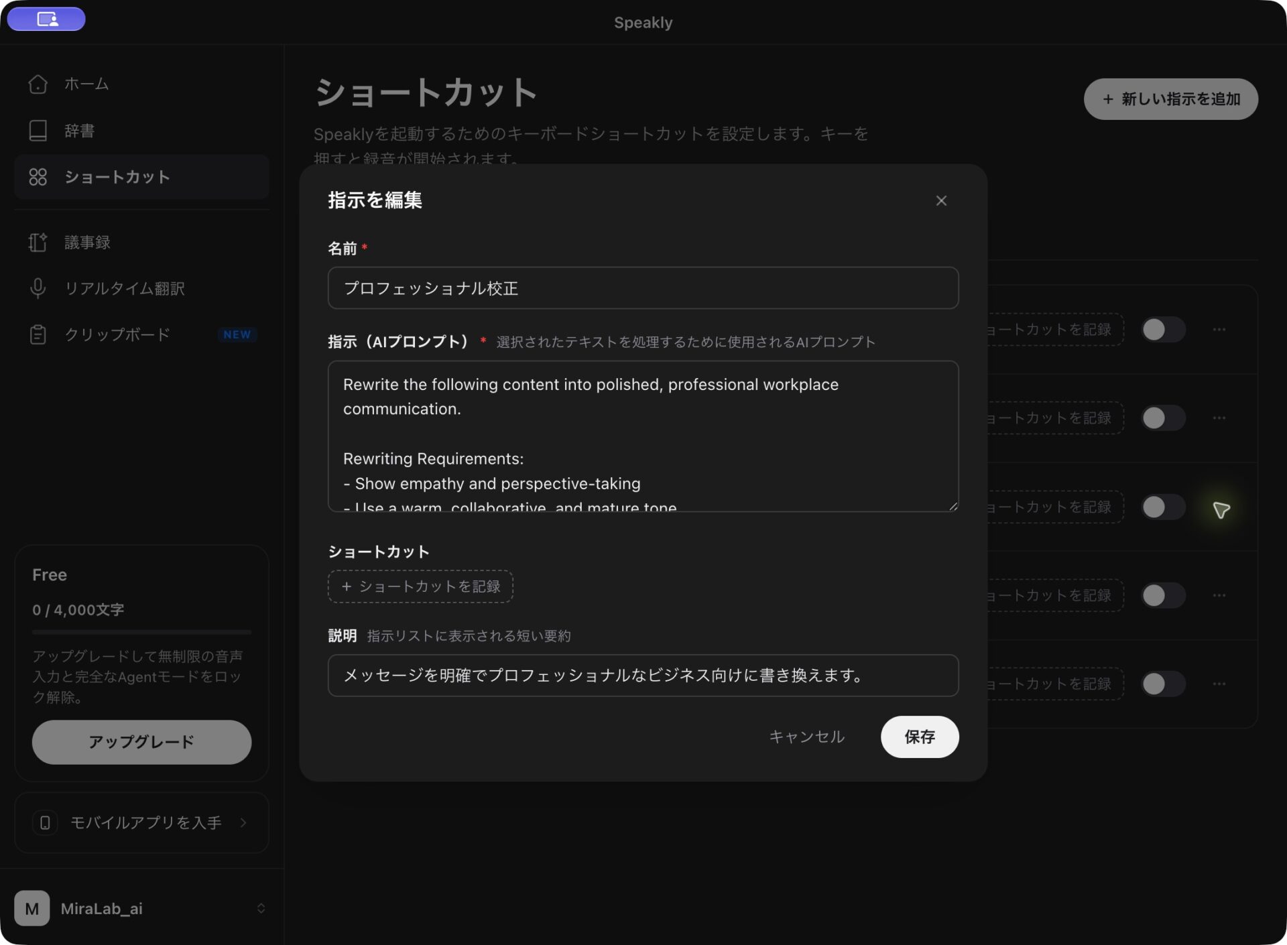
Task: Open the first row's three-dot menu
Action: click(1219, 330)
